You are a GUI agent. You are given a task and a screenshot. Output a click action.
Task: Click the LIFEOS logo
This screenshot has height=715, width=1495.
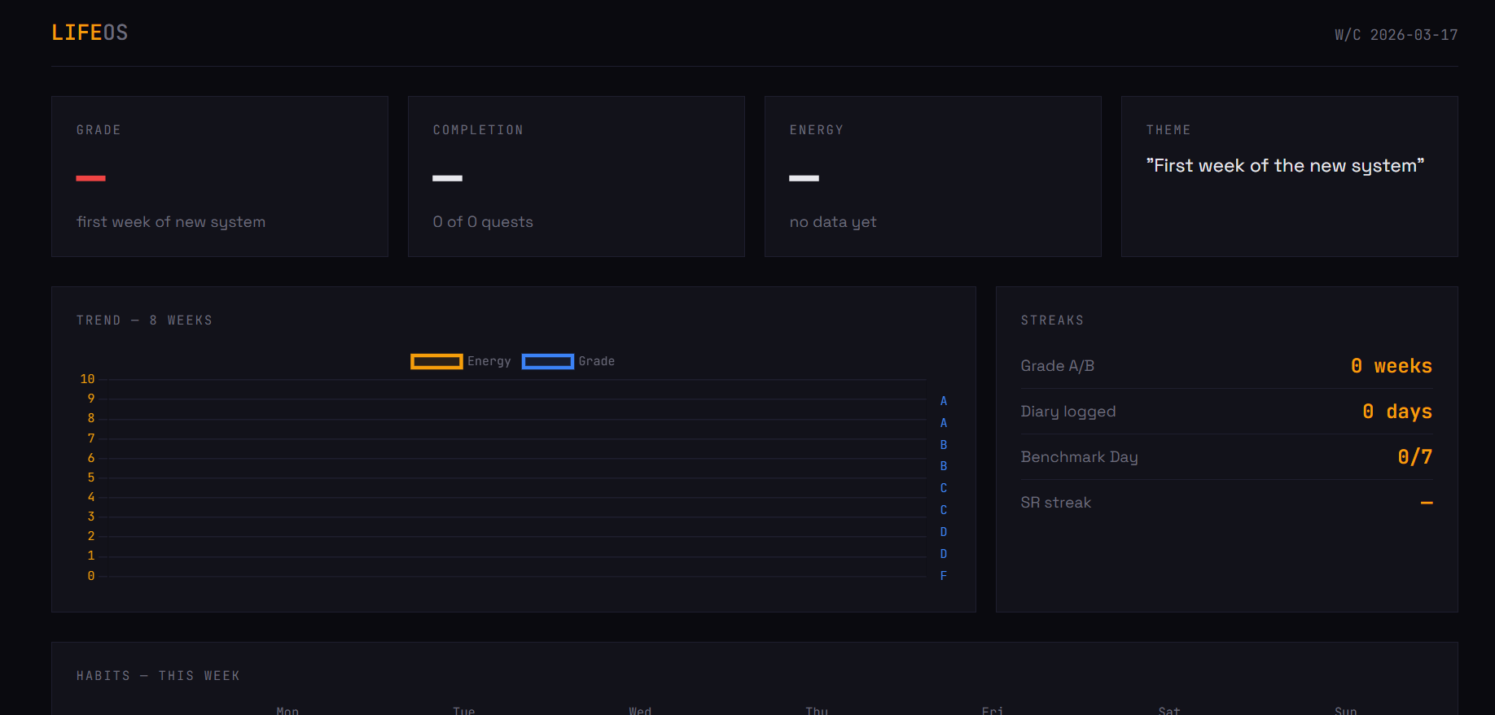point(90,33)
